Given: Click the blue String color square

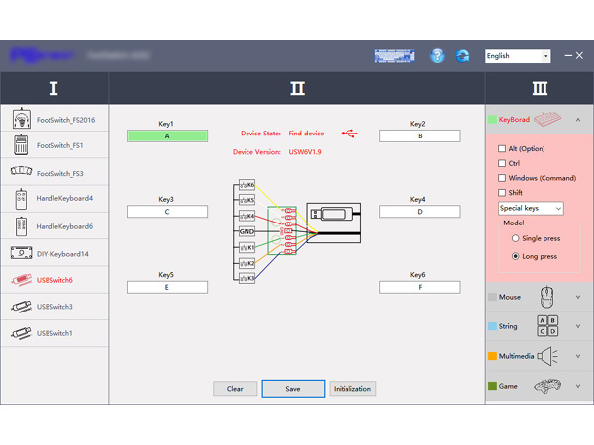Looking at the screenshot, I should [492, 325].
